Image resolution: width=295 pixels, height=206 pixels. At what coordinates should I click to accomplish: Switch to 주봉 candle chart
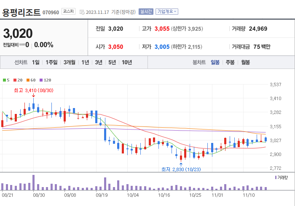(230, 62)
